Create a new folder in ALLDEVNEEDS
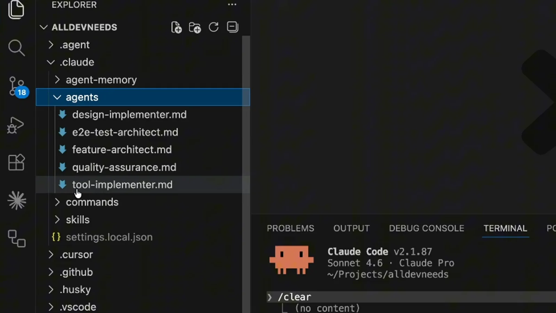This screenshot has width=556, height=313. [x=195, y=27]
